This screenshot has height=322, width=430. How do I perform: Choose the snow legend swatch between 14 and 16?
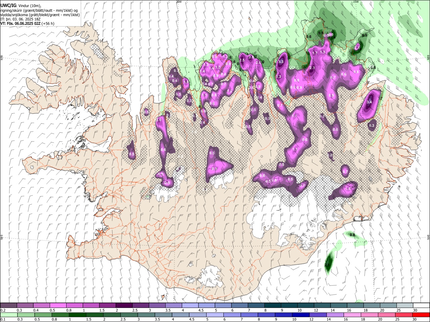[x=338, y=305]
